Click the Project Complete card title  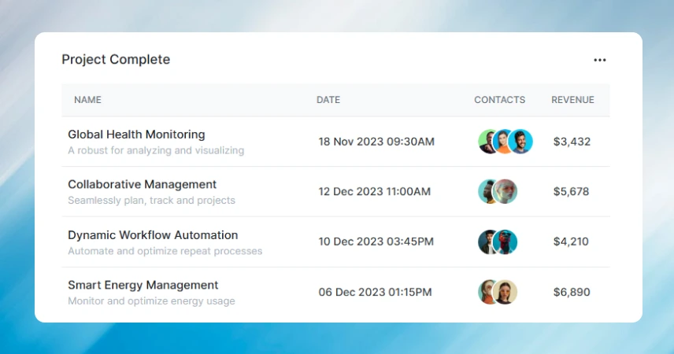coord(116,60)
